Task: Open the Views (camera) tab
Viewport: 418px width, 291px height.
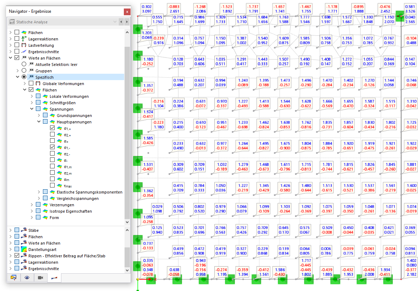Action: (x=40, y=278)
